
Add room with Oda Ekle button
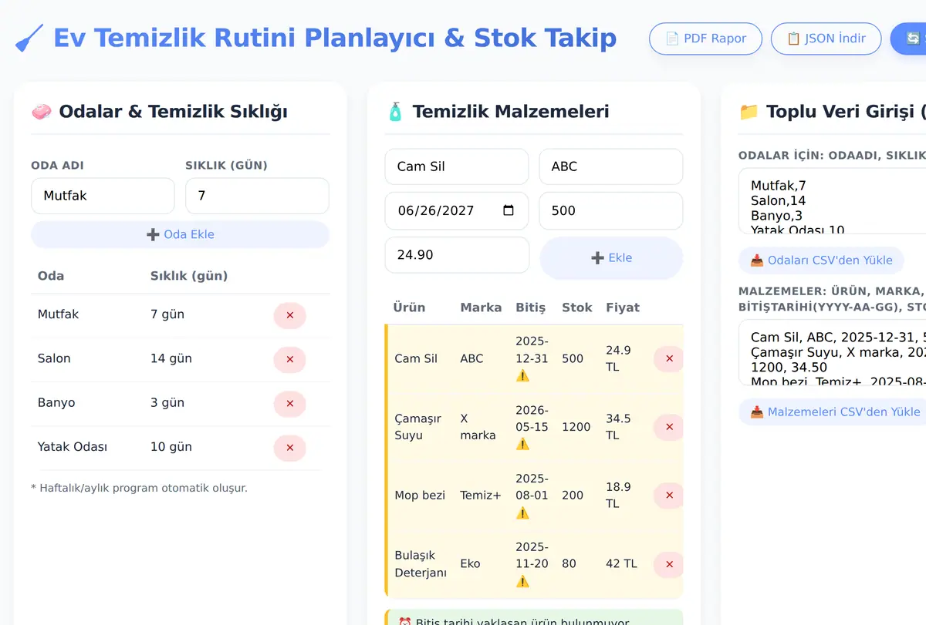coord(180,234)
